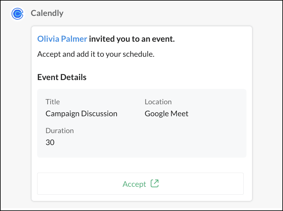
Task: Click the "invited you to an event" headline
Action: [132, 39]
